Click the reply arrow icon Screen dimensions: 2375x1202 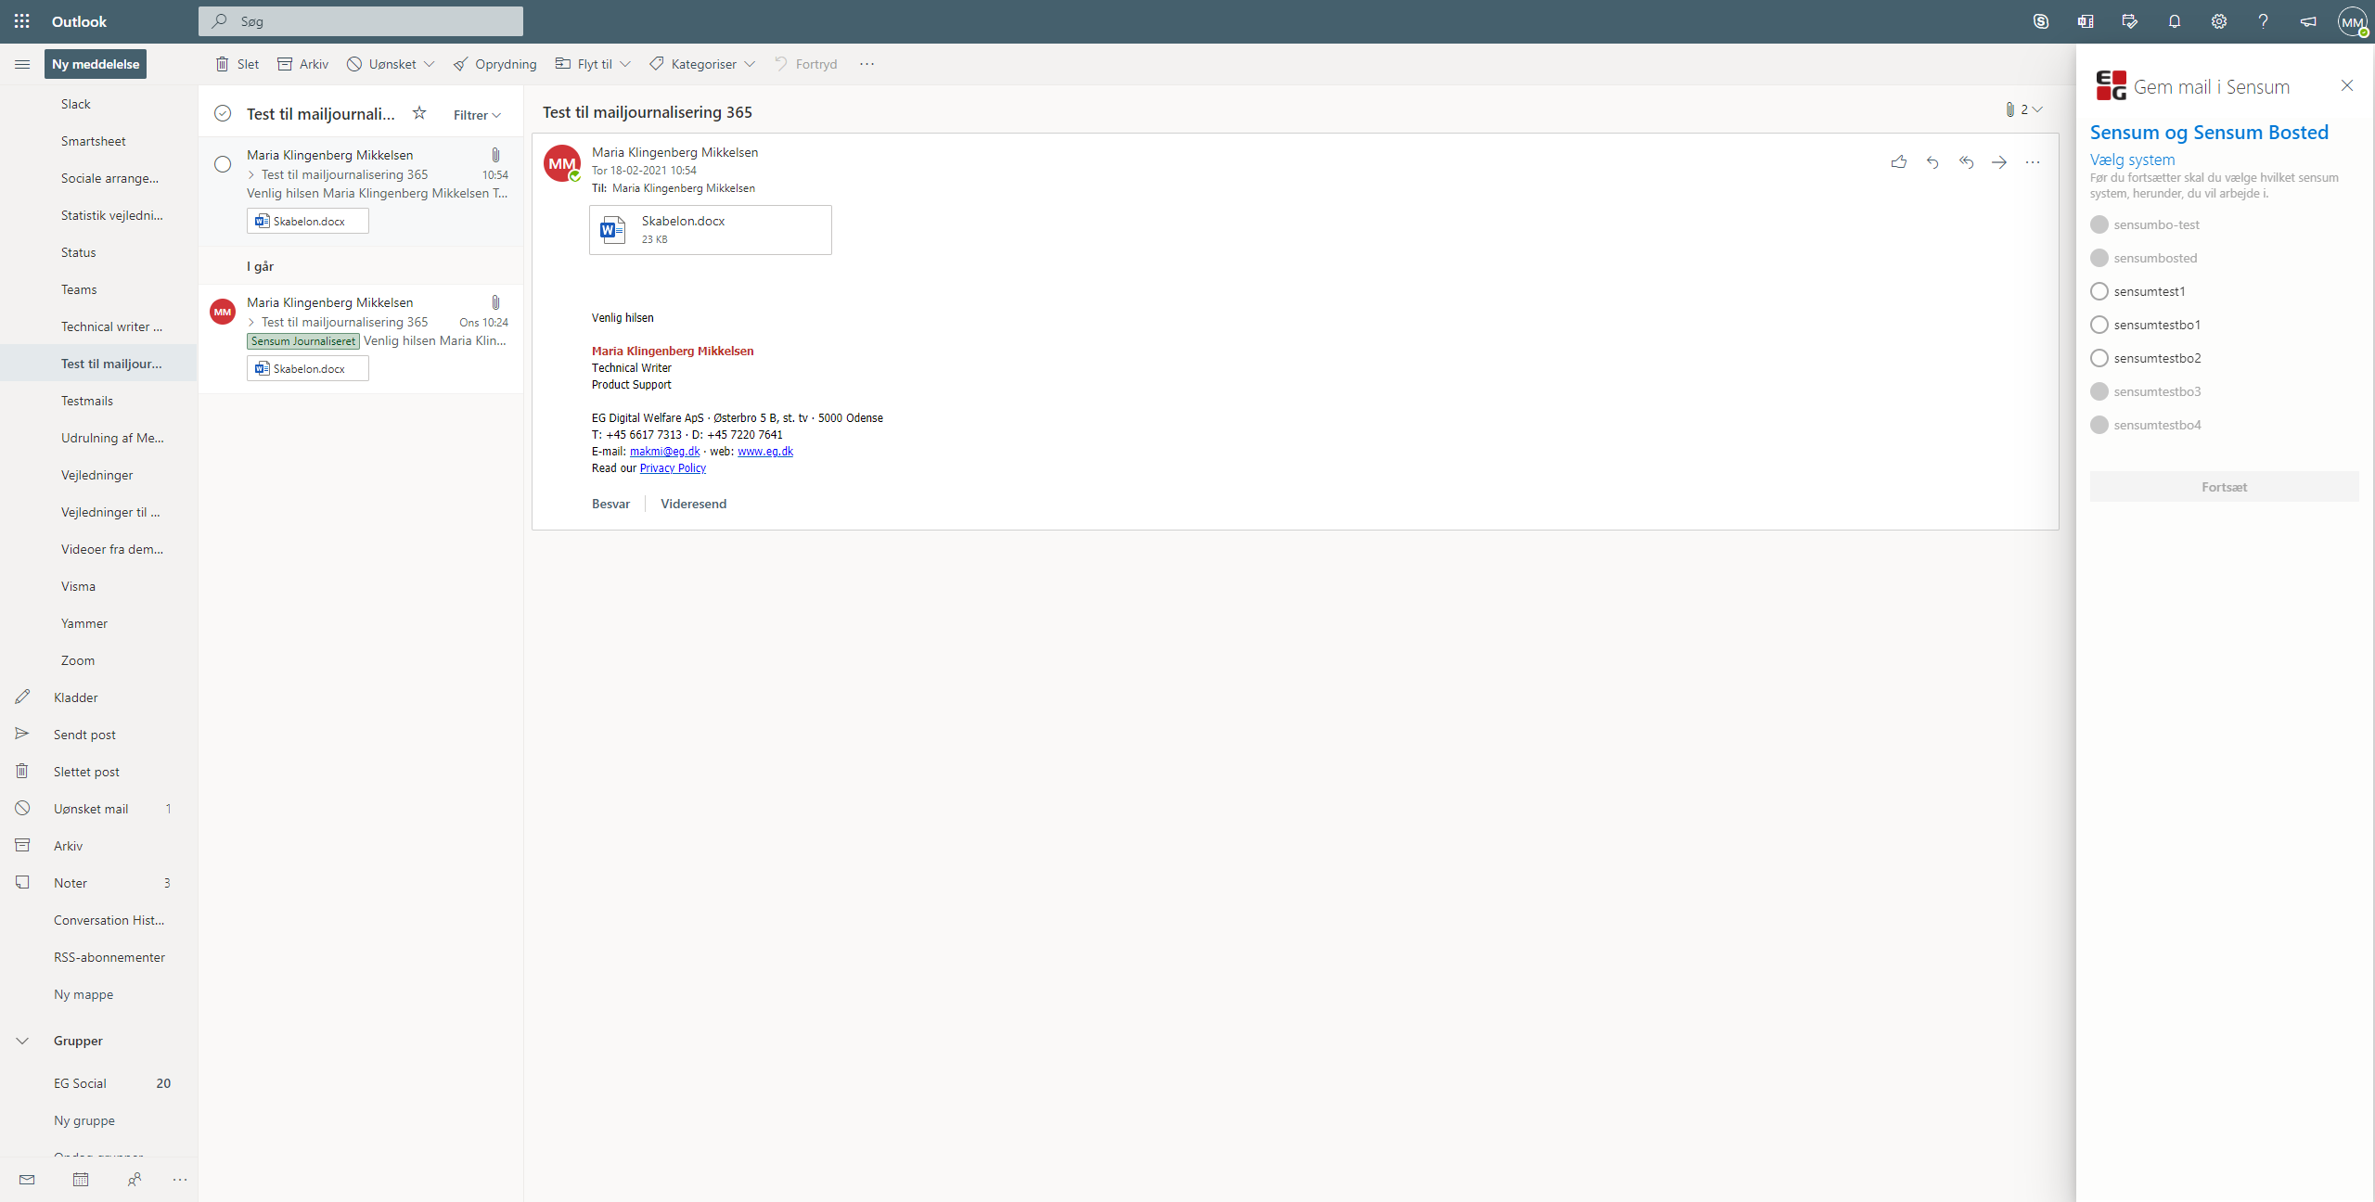pyautogui.click(x=1932, y=162)
